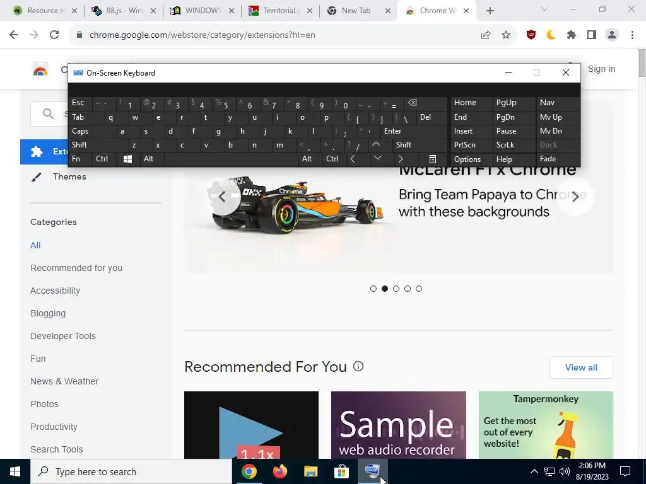This screenshot has width=646, height=484.
Task: Open the volume tray icon
Action: 565,471
